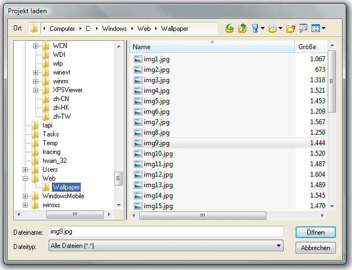Open the Dateityp file type dropdown
352x270 pixels.
point(279,246)
